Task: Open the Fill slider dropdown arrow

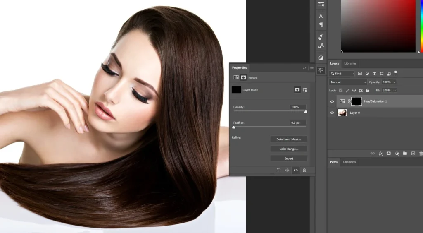Action: [x=394, y=90]
